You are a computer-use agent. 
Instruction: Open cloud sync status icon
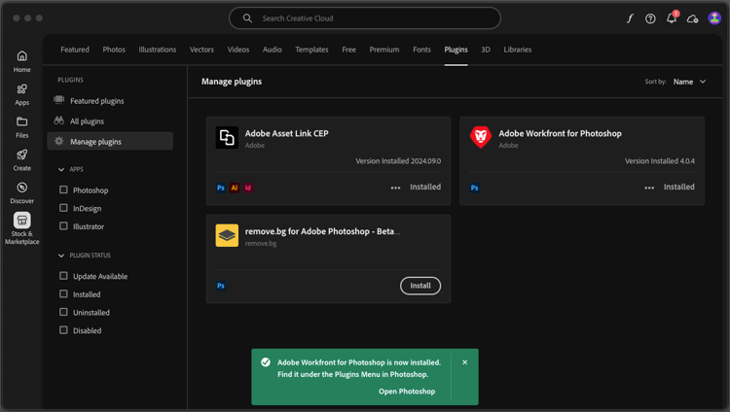click(692, 18)
